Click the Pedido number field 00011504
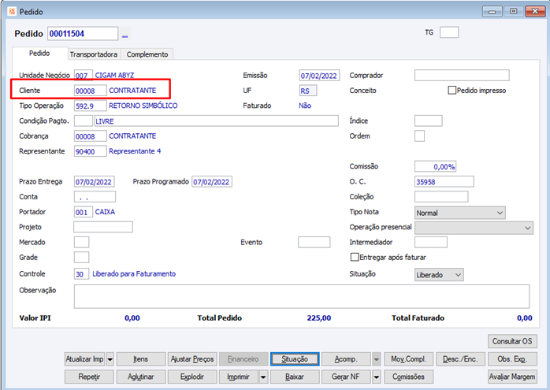Image resolution: width=550 pixels, height=390 pixels. coord(83,34)
